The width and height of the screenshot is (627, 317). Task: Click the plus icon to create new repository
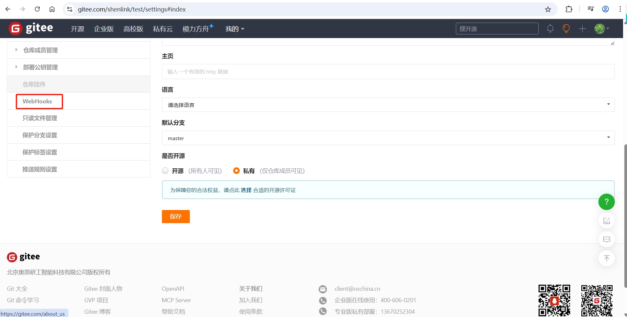pyautogui.click(x=583, y=29)
